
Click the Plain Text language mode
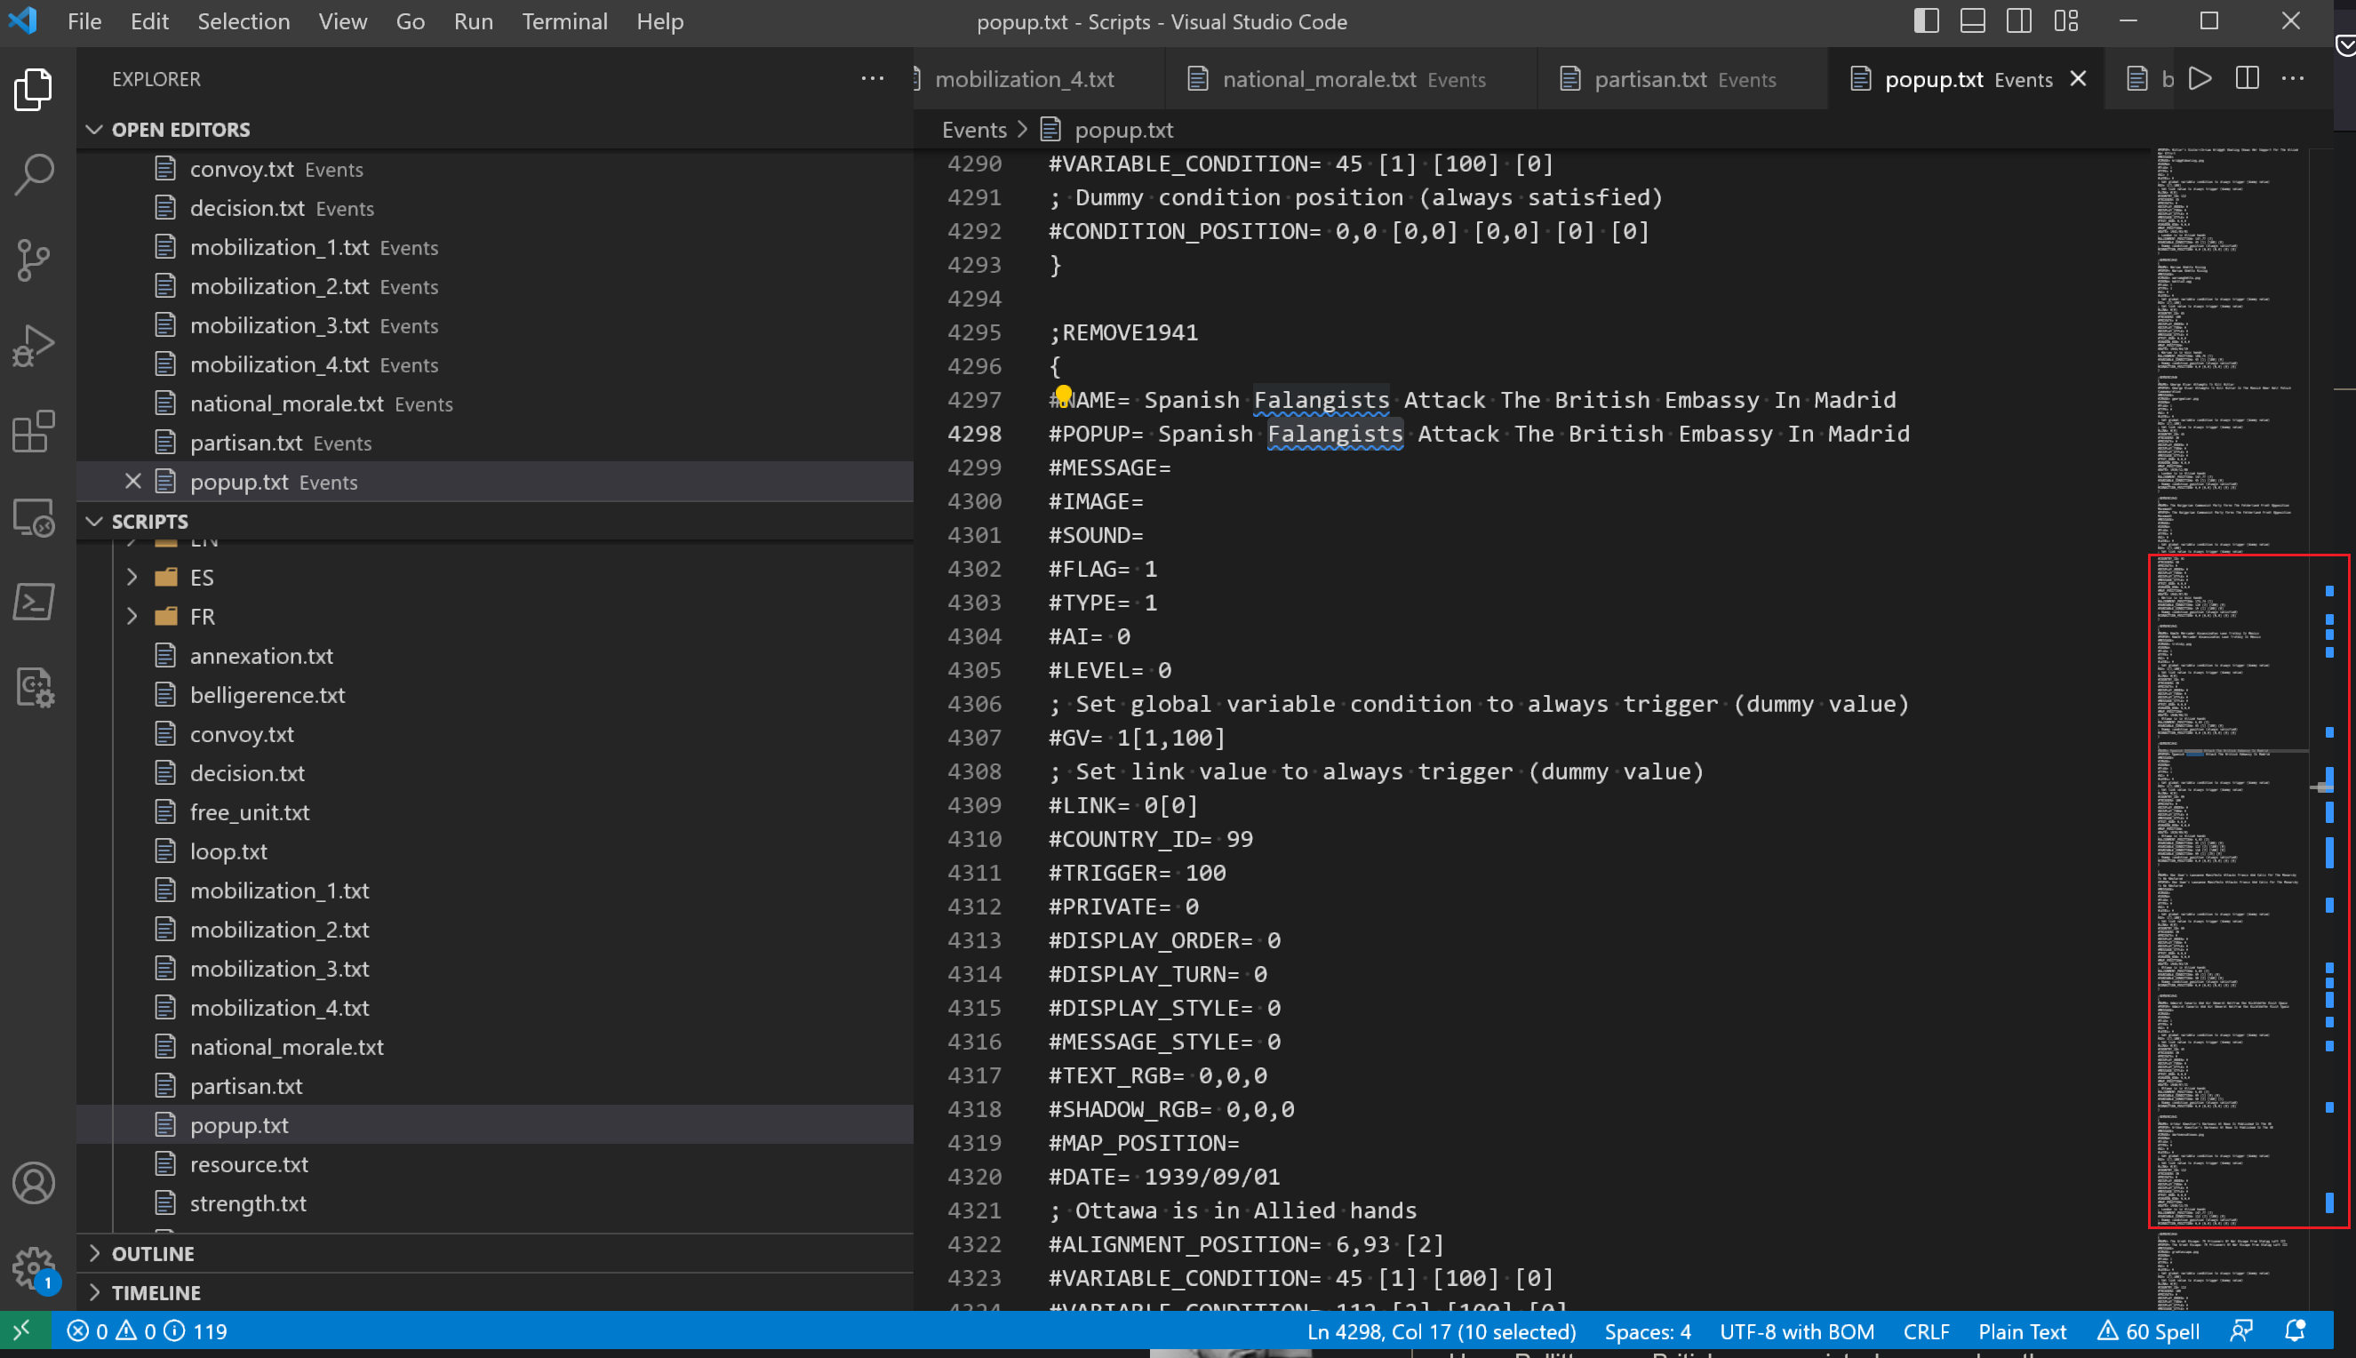coord(2022,1331)
